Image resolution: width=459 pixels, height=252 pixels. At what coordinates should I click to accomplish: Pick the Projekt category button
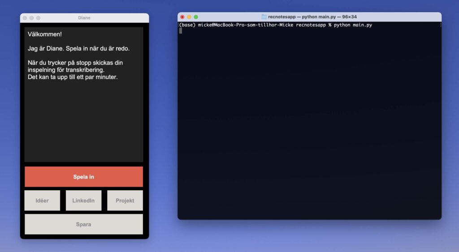coord(125,201)
